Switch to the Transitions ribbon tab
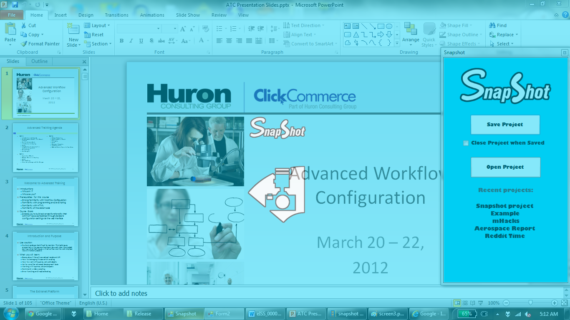The width and height of the screenshot is (570, 320). pyautogui.click(x=117, y=15)
